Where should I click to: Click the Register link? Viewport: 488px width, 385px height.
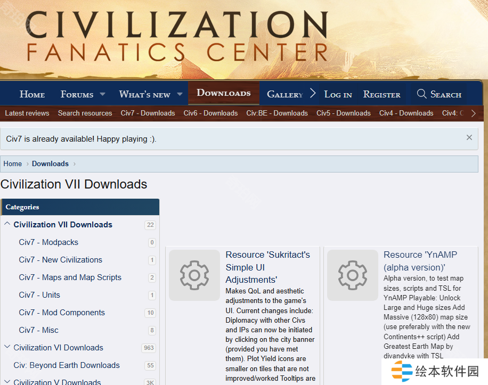click(x=381, y=94)
